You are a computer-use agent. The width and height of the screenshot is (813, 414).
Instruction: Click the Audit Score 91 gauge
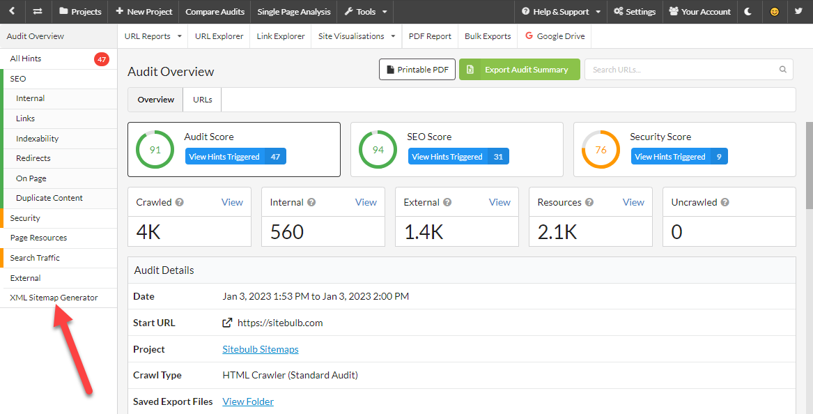pyautogui.click(x=155, y=150)
